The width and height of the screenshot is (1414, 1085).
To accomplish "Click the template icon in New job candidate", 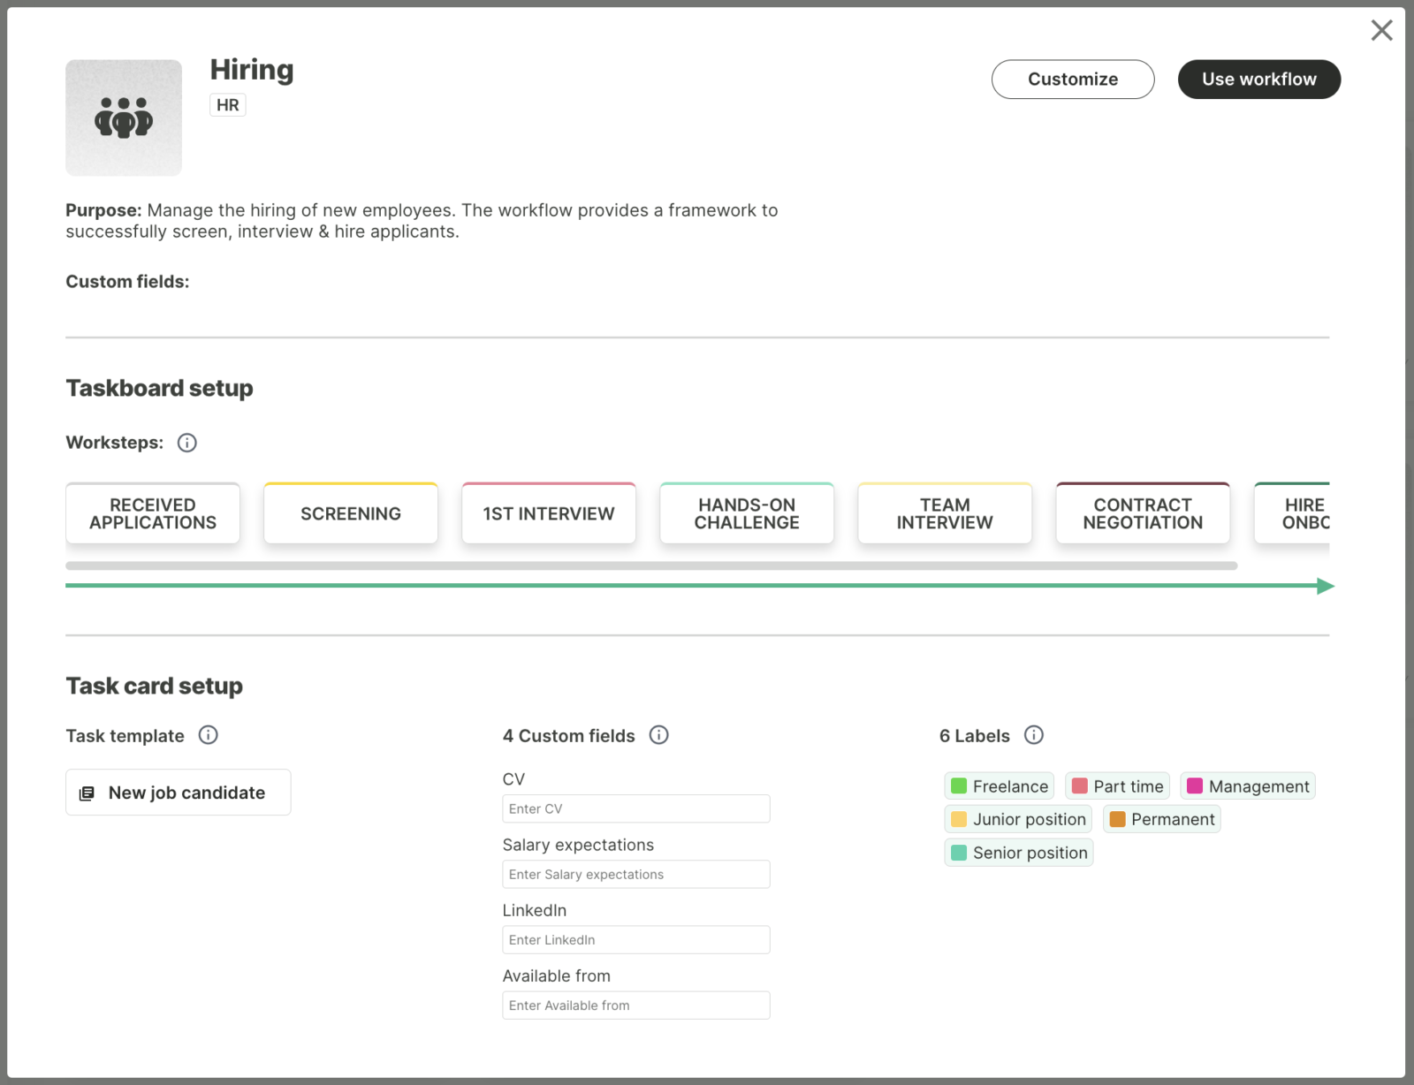I will click(87, 793).
